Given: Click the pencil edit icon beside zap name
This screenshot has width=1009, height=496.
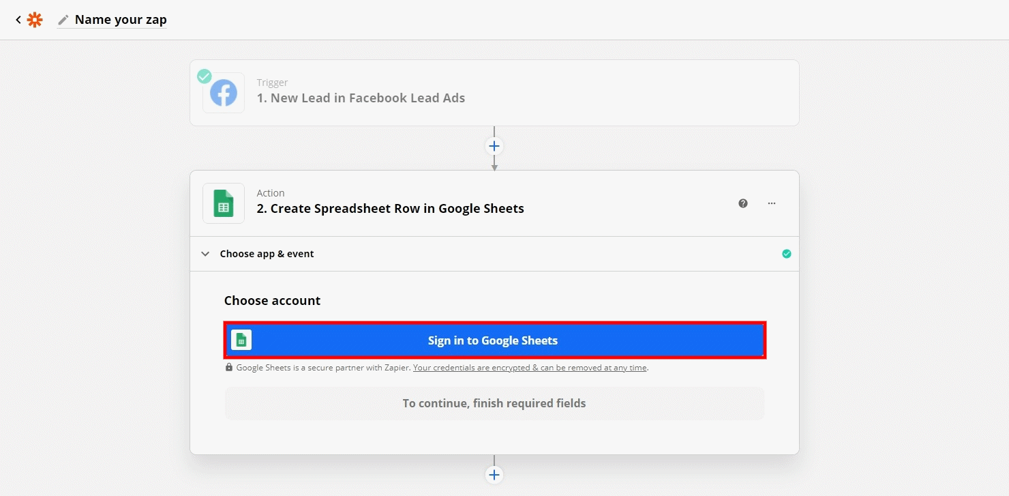Looking at the screenshot, I should coord(63,20).
